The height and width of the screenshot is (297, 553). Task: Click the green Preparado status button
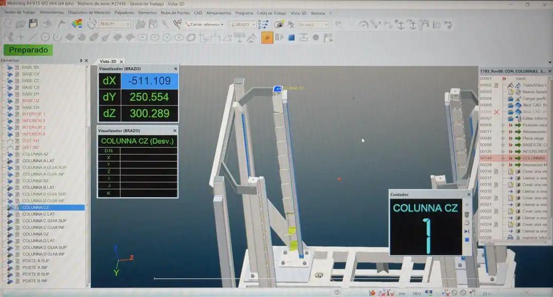tap(28, 50)
